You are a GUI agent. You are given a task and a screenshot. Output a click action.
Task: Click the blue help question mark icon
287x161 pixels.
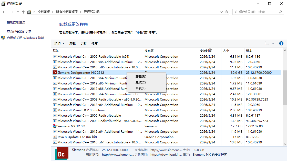281,43
